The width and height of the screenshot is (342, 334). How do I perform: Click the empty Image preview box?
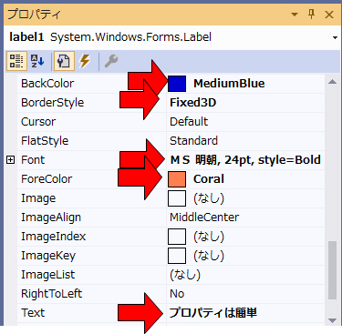point(177,198)
